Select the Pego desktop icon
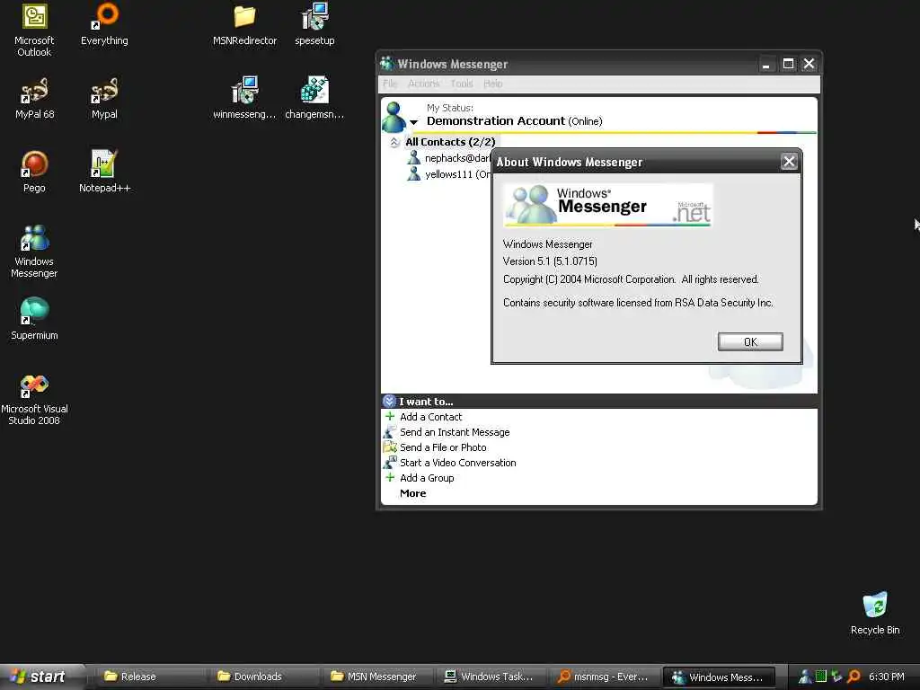This screenshot has height=690, width=920. (x=34, y=172)
